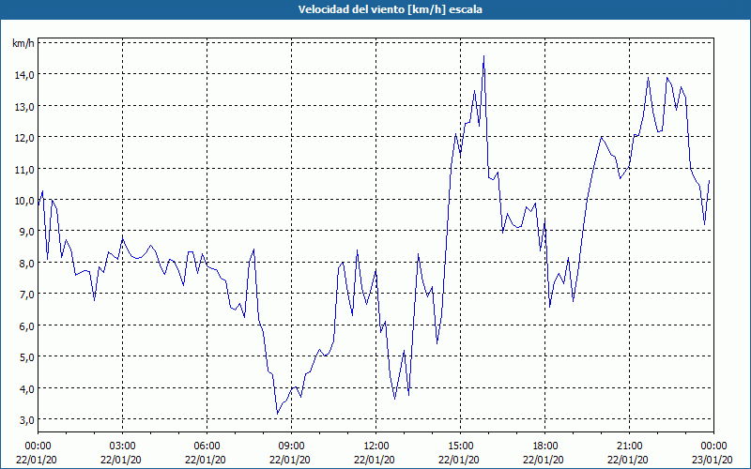Select the 15:00 time label
Viewport: 751px width, 469px height.
click(x=460, y=446)
